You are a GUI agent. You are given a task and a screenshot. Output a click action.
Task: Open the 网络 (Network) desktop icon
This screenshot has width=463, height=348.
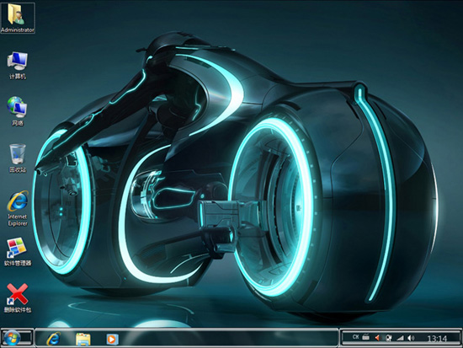pyautogui.click(x=18, y=111)
